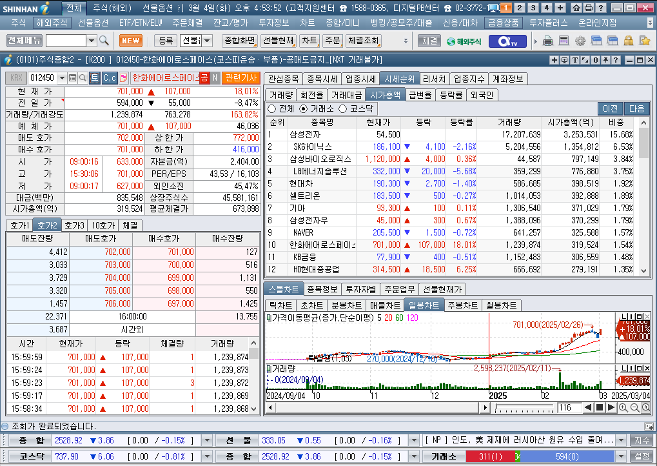Expand the toolbar overflow chevron after 체결조회
Screen dimensions: 657x466
pos(406,41)
